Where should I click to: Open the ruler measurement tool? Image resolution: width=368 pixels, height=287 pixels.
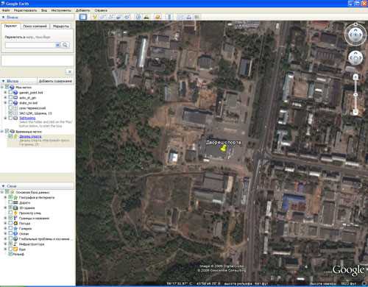point(169,17)
